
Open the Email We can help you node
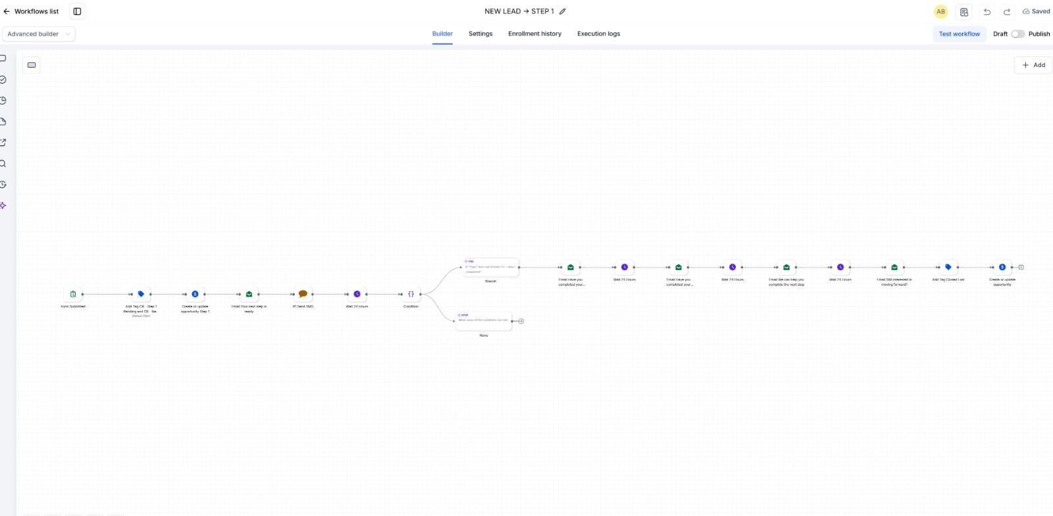(x=786, y=267)
